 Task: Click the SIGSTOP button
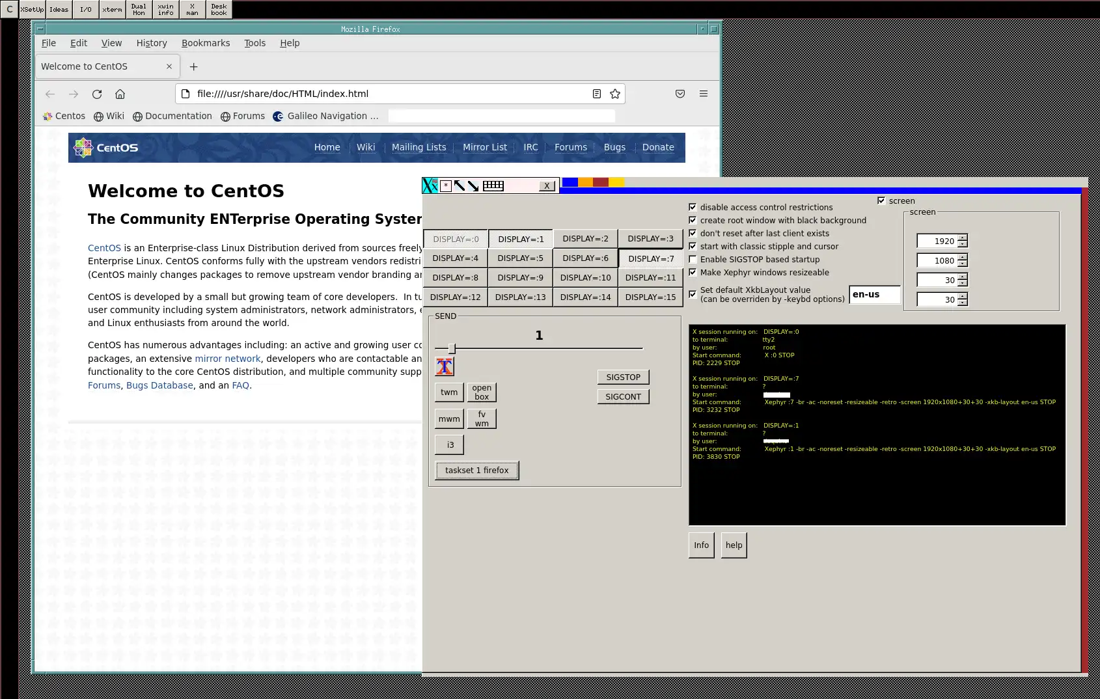(623, 377)
